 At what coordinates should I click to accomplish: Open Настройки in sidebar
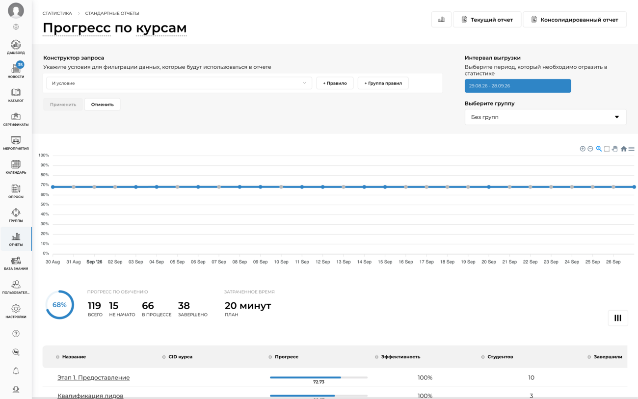(x=16, y=312)
